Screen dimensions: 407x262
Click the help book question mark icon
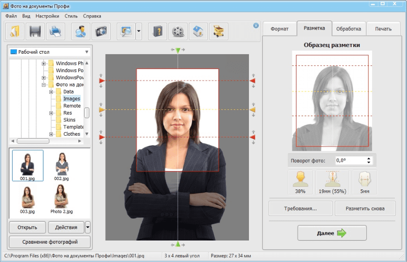(158, 31)
